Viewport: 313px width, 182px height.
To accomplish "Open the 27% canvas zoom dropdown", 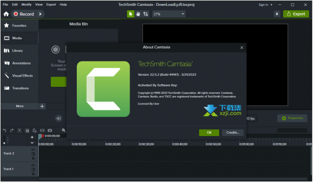I will (169, 14).
